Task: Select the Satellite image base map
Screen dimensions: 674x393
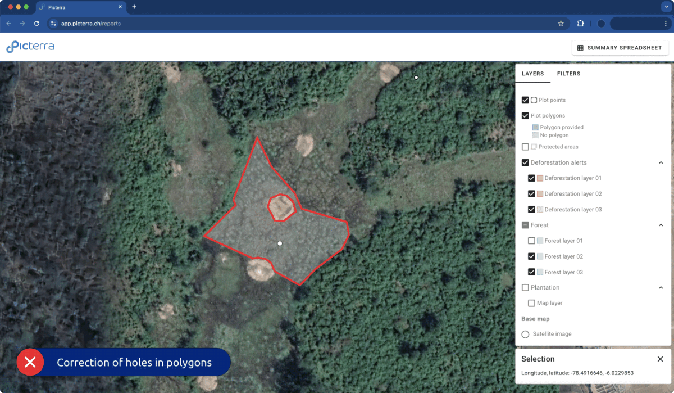Action: click(x=525, y=334)
